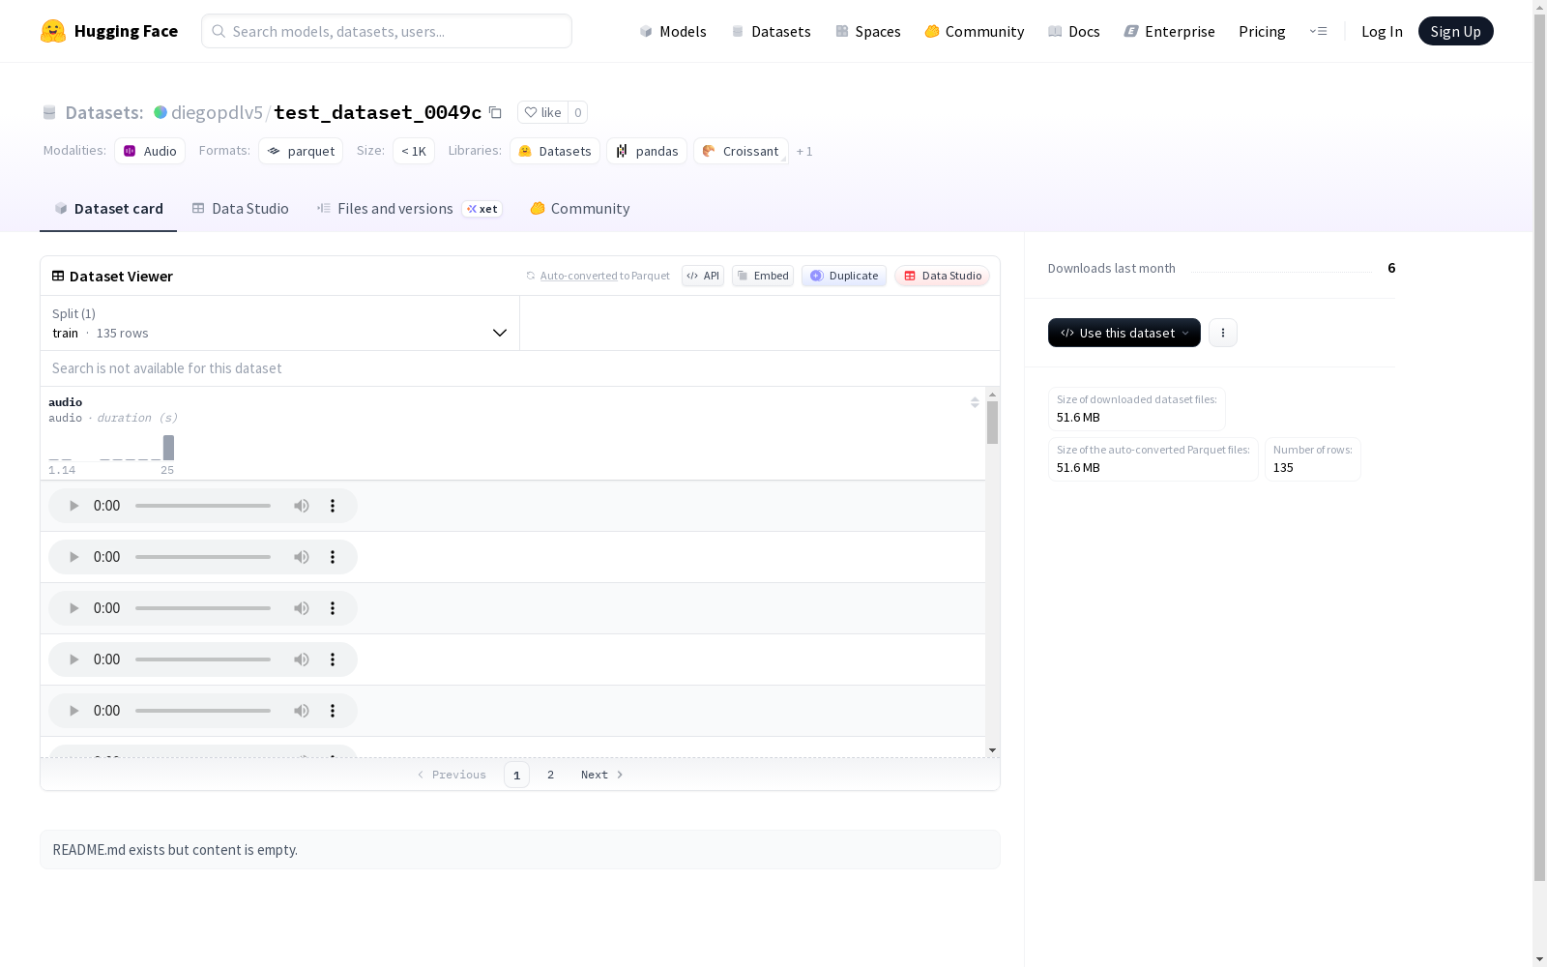Click the like count showing 0

pos(578,112)
